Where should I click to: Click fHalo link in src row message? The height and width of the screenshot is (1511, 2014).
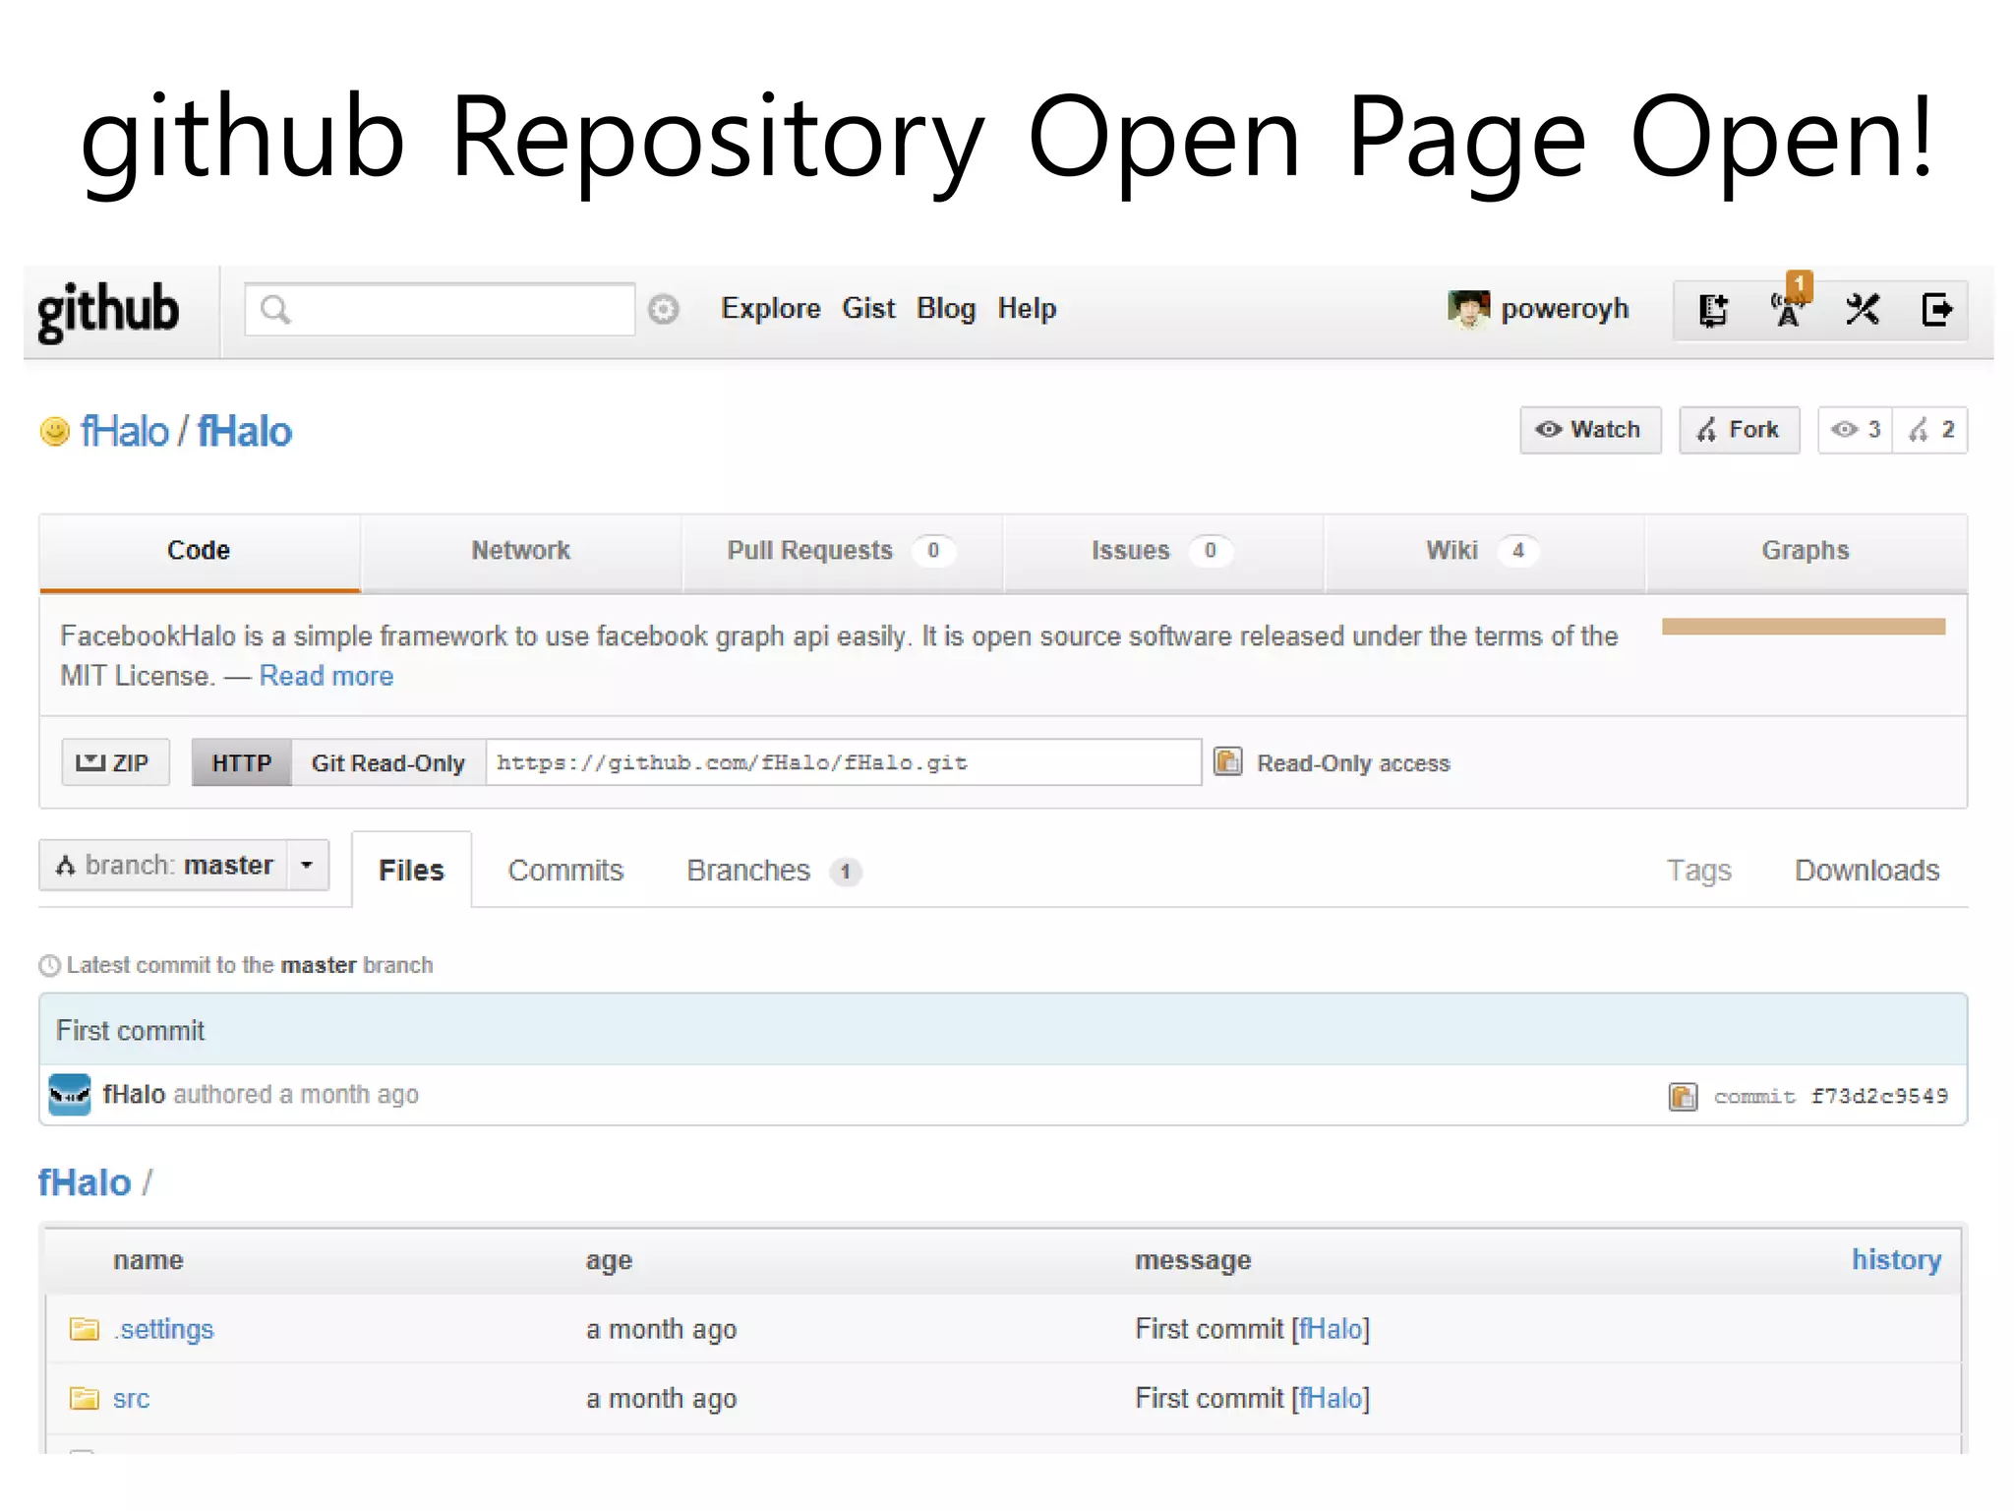[1331, 1398]
